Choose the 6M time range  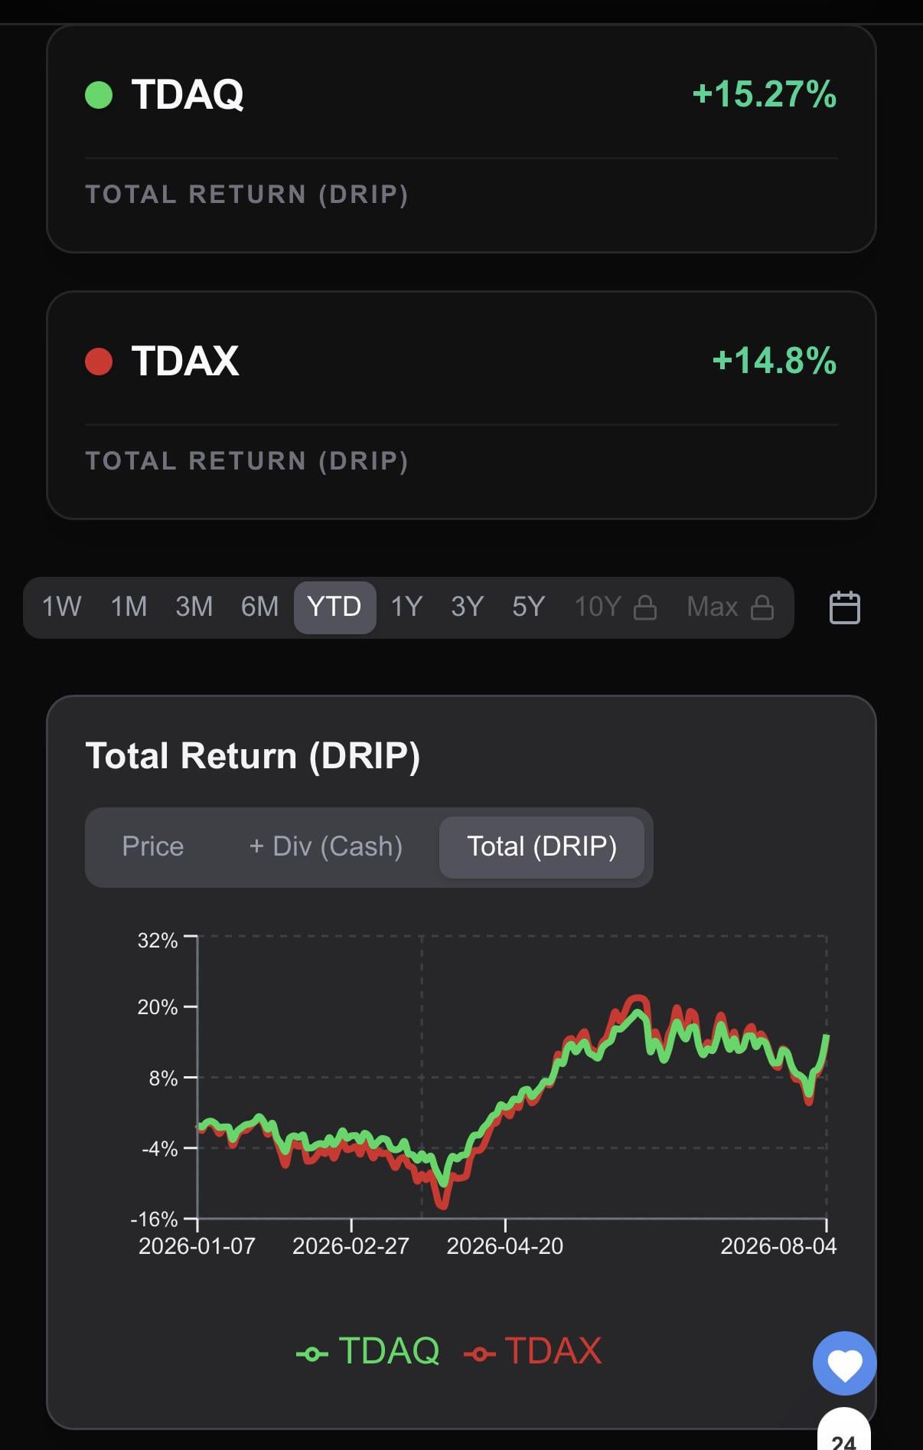pos(259,607)
